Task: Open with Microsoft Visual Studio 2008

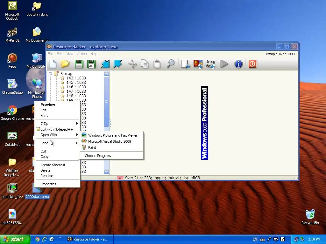Action: [112, 141]
